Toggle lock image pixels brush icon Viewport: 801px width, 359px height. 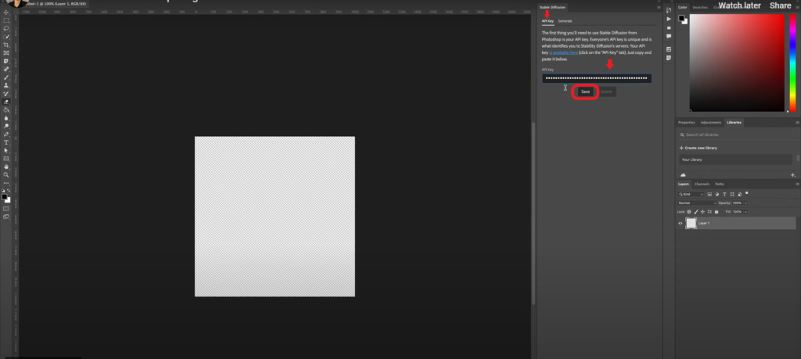695,211
